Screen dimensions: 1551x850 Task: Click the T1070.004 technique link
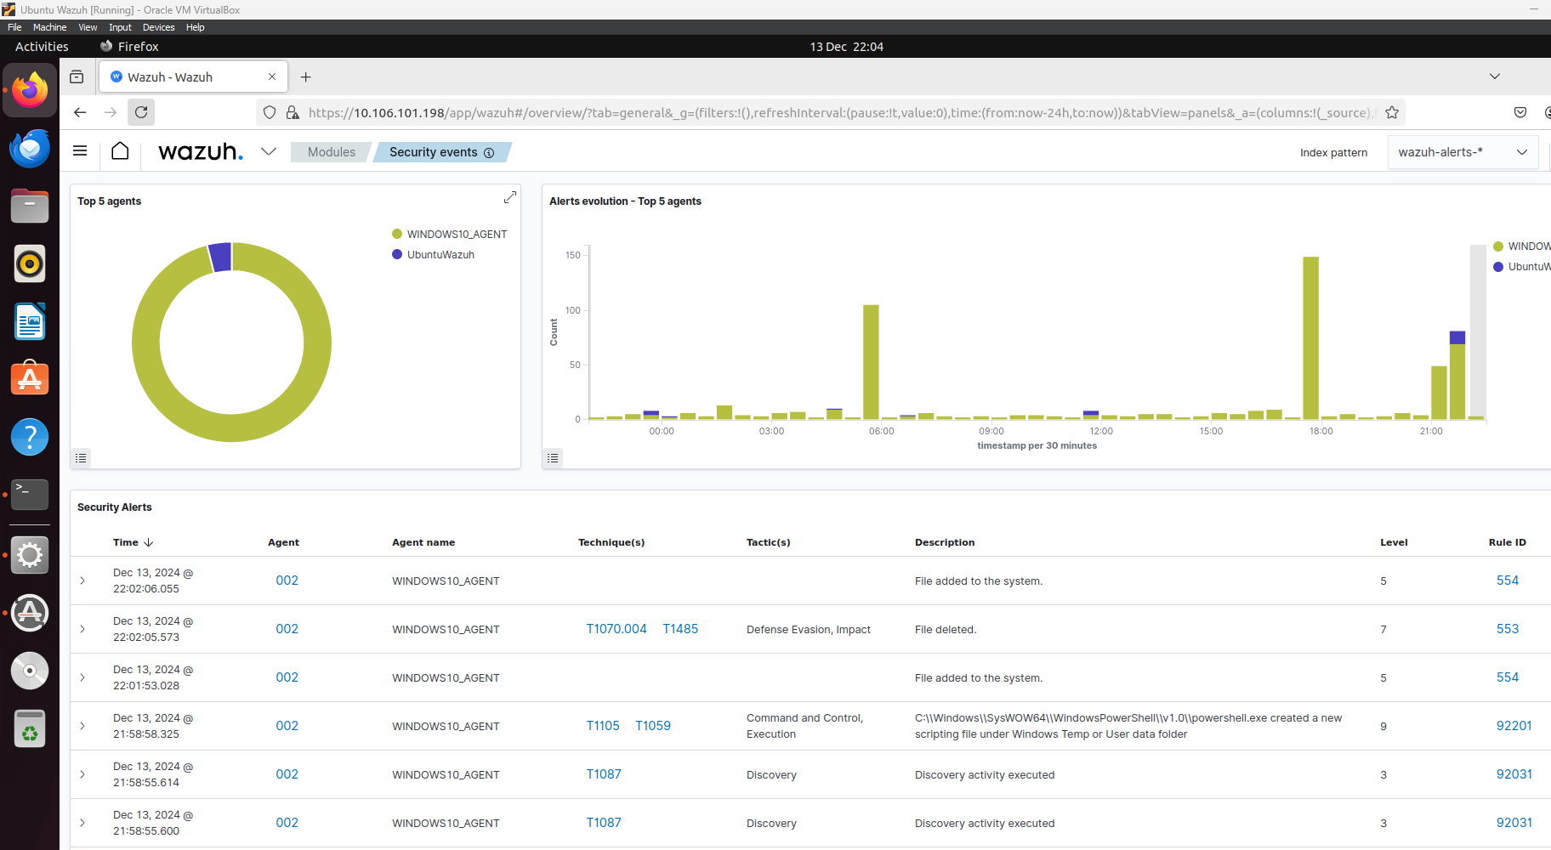click(616, 629)
